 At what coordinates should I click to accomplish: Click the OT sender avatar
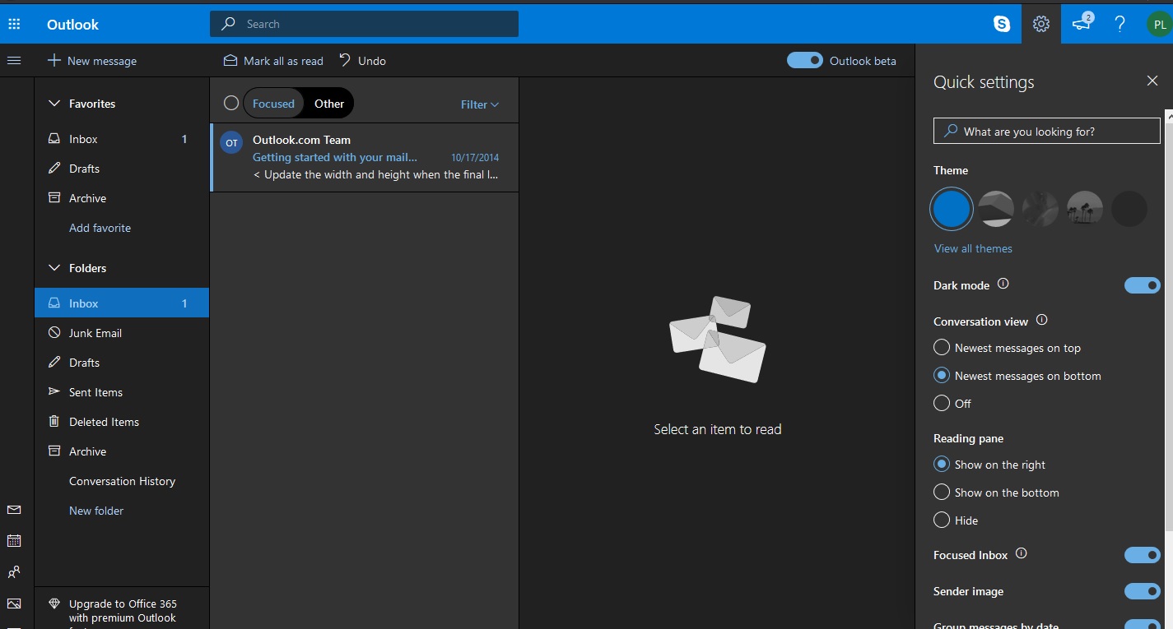(231, 143)
